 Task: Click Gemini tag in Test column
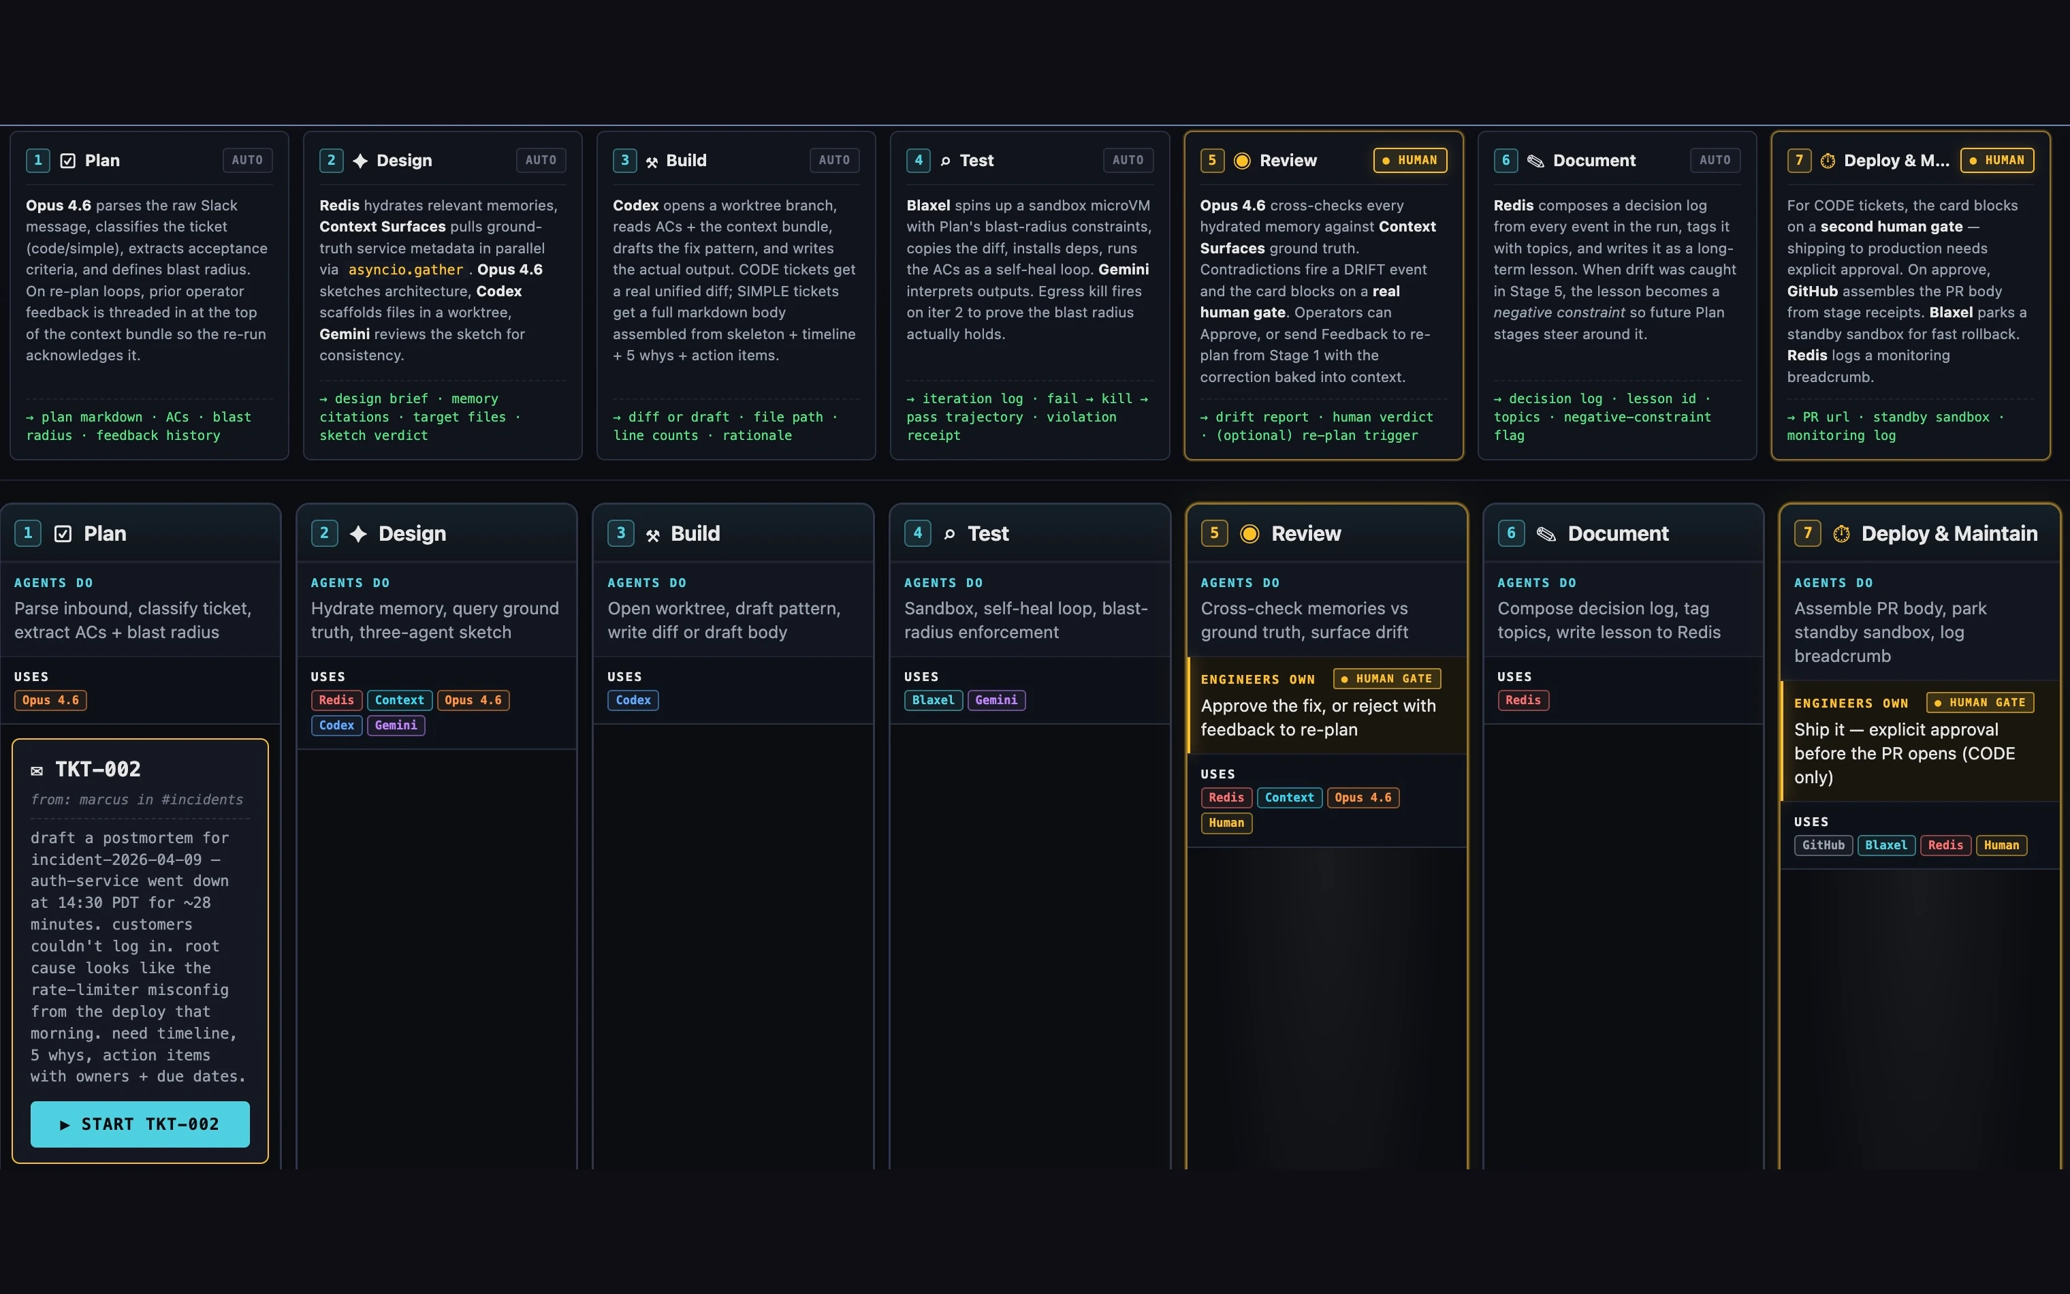pos(996,700)
